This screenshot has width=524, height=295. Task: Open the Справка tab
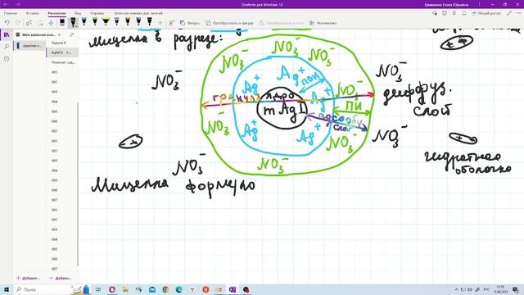click(x=97, y=13)
